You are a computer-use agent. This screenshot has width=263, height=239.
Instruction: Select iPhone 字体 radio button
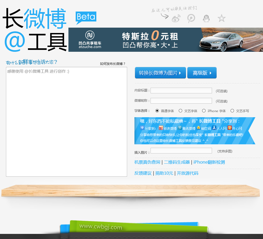204,111
